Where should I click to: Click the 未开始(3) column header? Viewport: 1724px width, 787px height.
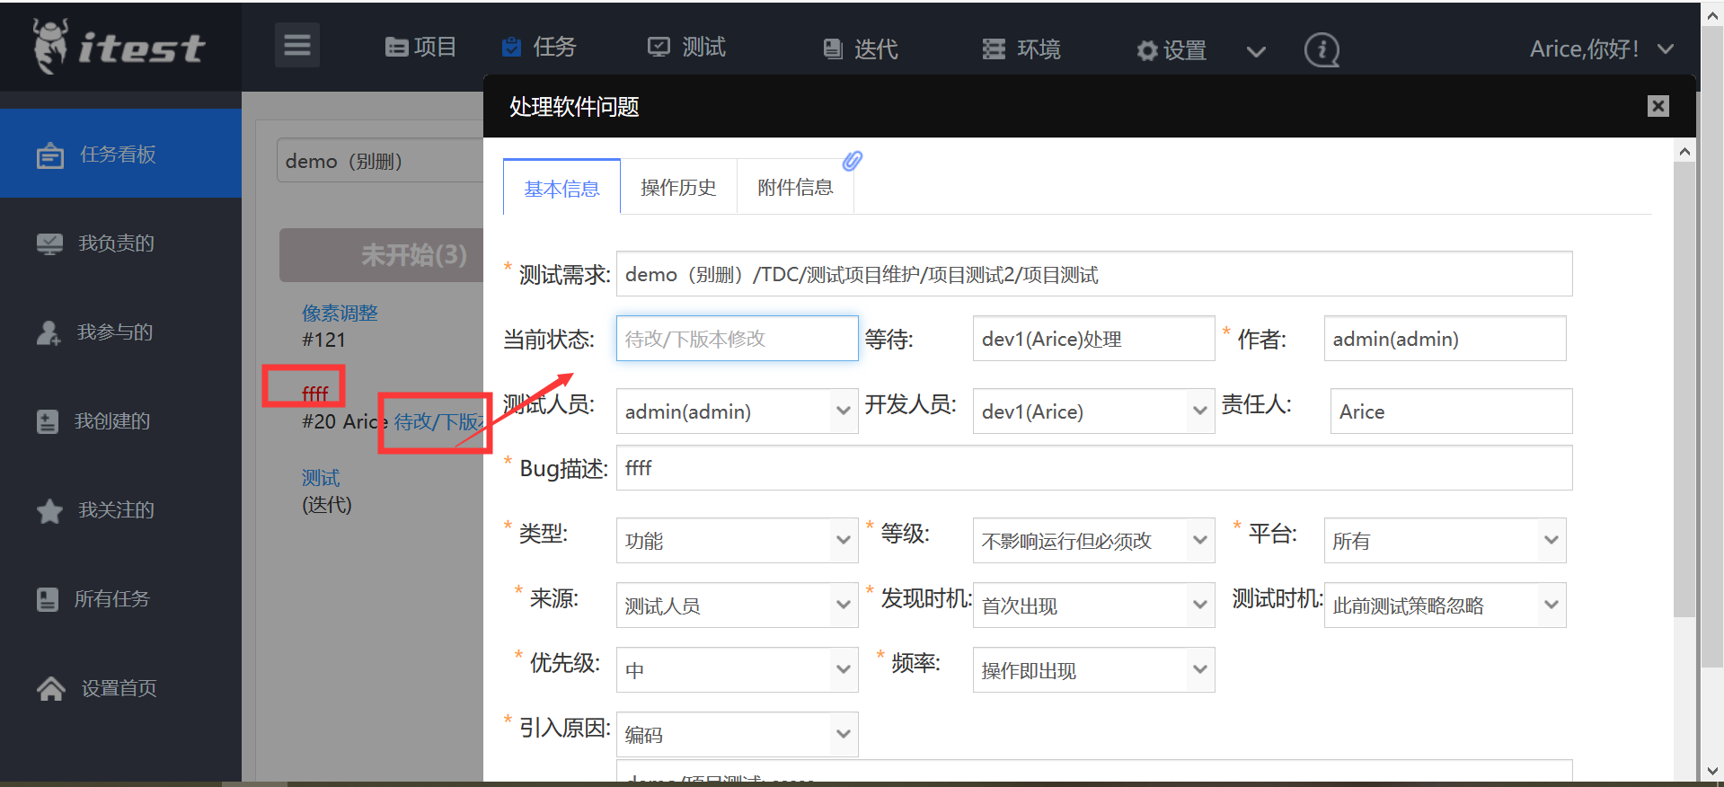click(x=382, y=255)
